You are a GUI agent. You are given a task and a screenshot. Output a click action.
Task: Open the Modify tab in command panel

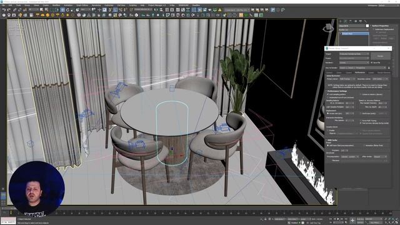(x=346, y=21)
